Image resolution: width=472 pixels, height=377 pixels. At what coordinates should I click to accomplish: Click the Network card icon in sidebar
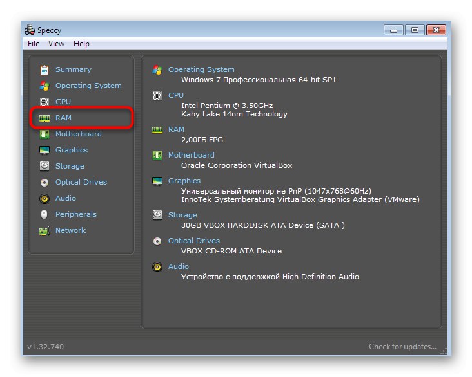[x=44, y=231]
